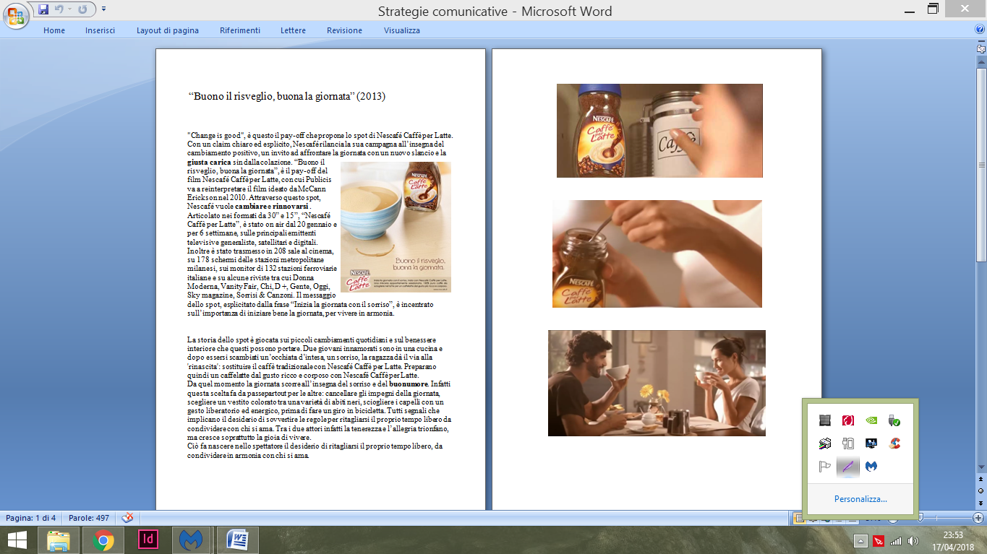The image size is (987, 554).
Task: Click the page count "Pagina: 1 di 4"
Action: tap(31, 518)
